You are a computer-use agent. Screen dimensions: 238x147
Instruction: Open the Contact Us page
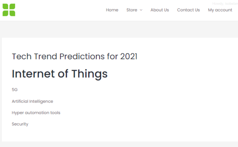(x=188, y=10)
